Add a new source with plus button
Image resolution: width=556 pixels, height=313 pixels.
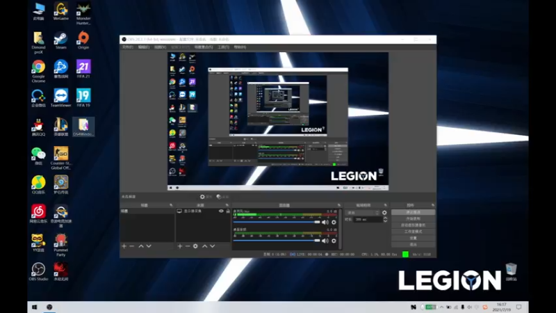click(x=180, y=246)
